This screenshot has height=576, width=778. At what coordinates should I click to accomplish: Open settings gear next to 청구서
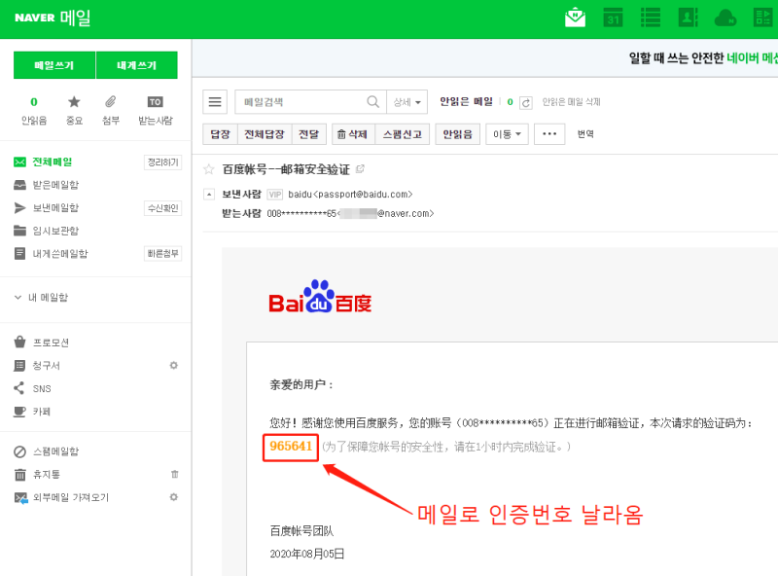click(x=174, y=366)
